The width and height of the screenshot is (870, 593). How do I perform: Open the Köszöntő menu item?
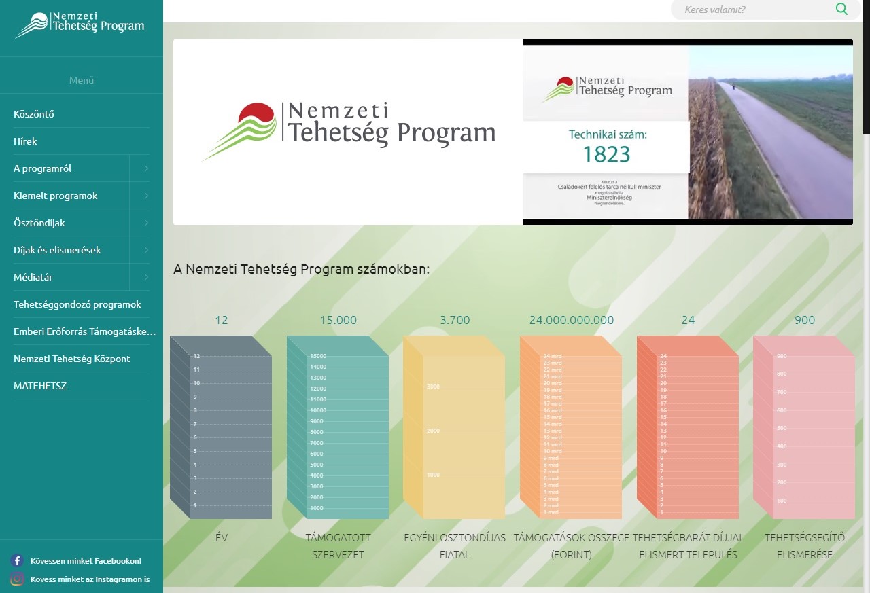point(82,114)
